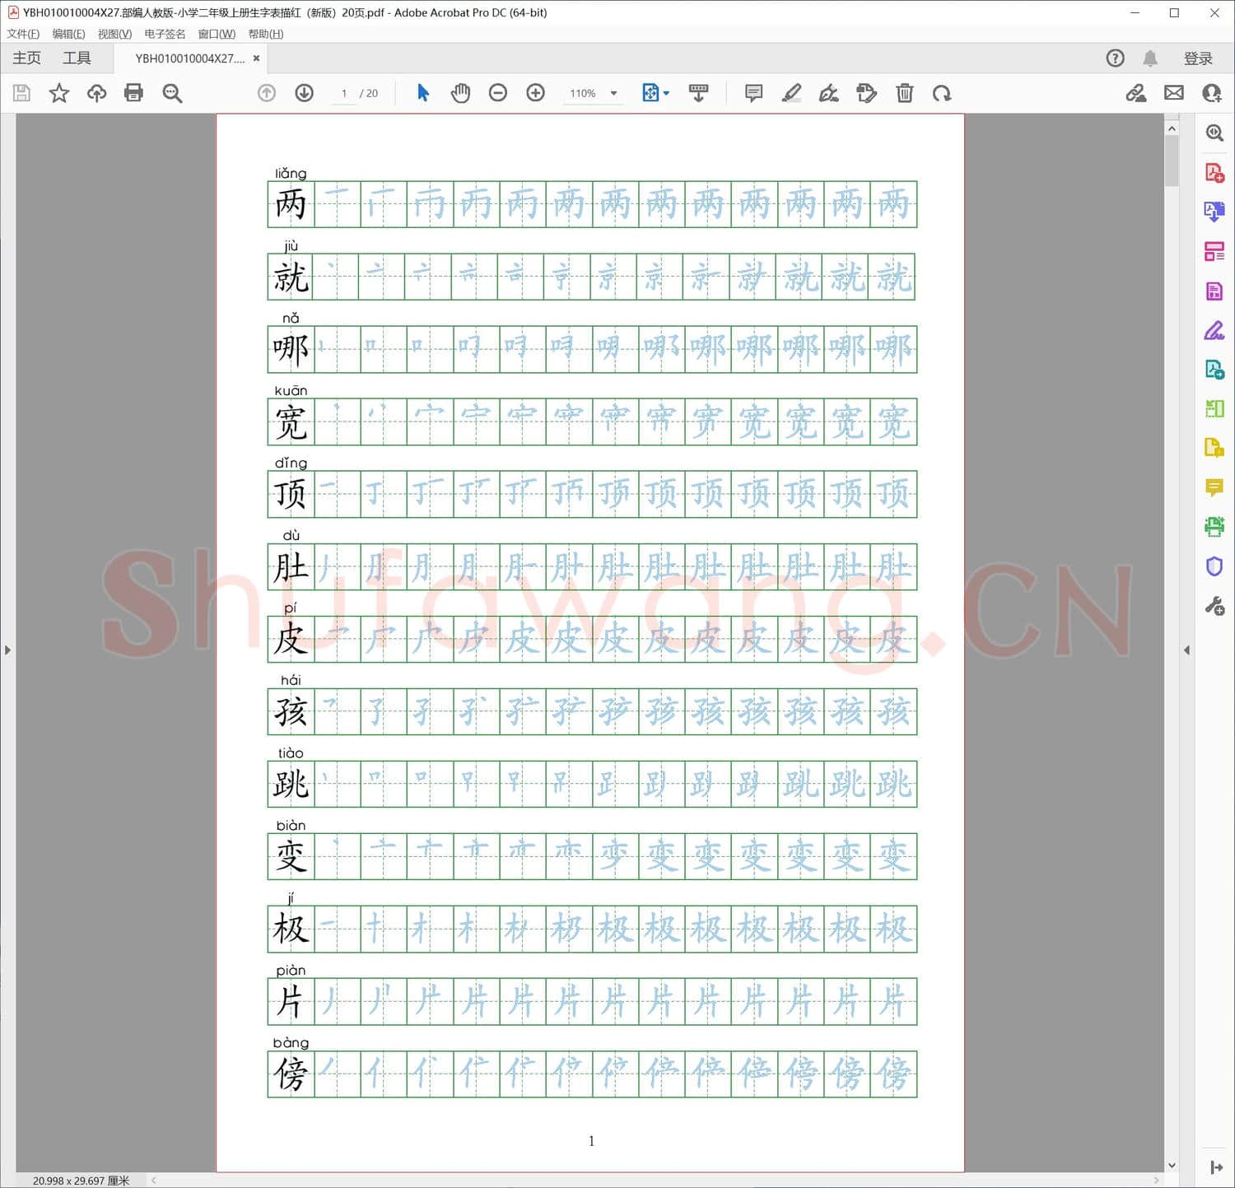Open the 文件(F) menu
This screenshot has width=1235, height=1188.
pyautogui.click(x=23, y=34)
